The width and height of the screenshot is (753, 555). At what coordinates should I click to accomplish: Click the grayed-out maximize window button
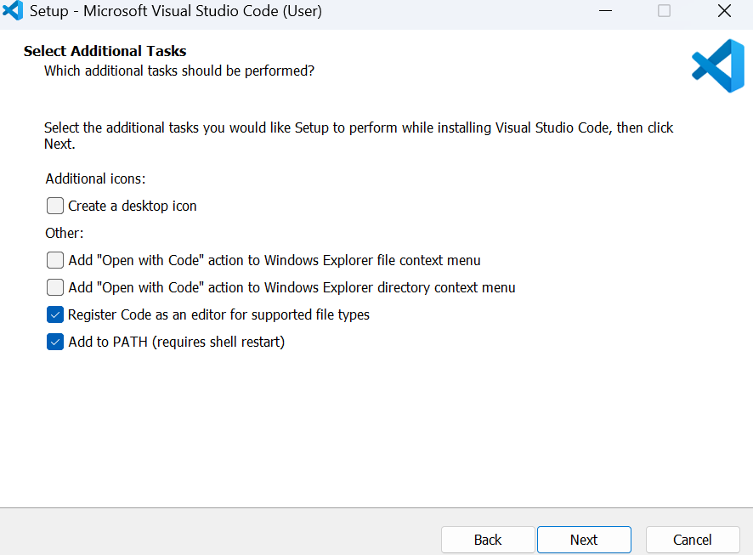pos(664,12)
